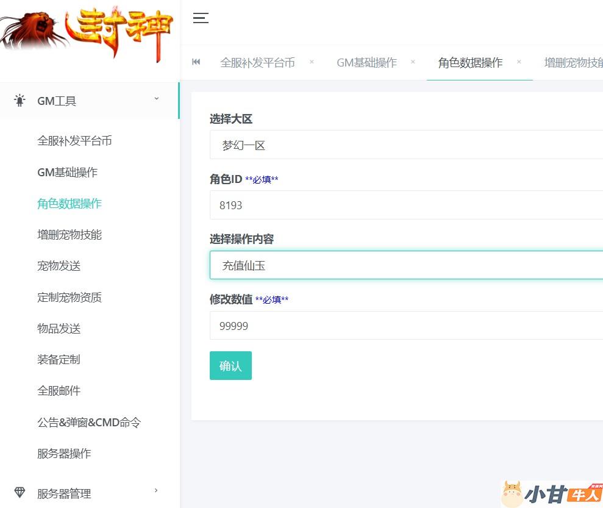603x508 pixels.
Task: Open the 选择大区 dropdown
Action: [405, 145]
